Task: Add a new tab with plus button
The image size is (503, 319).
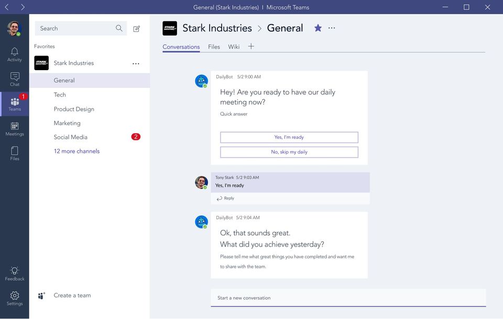Action: point(251,46)
